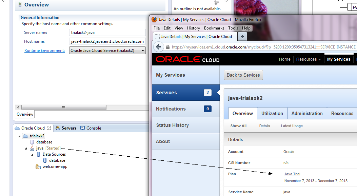Switch to the Resources tab of java-trialaxk2
The image size is (357, 196).
342,113
